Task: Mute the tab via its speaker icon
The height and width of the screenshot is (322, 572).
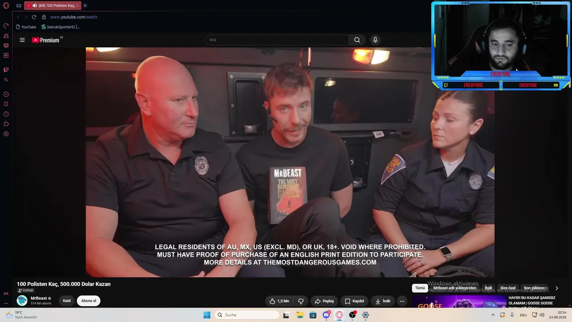Action: point(34,6)
